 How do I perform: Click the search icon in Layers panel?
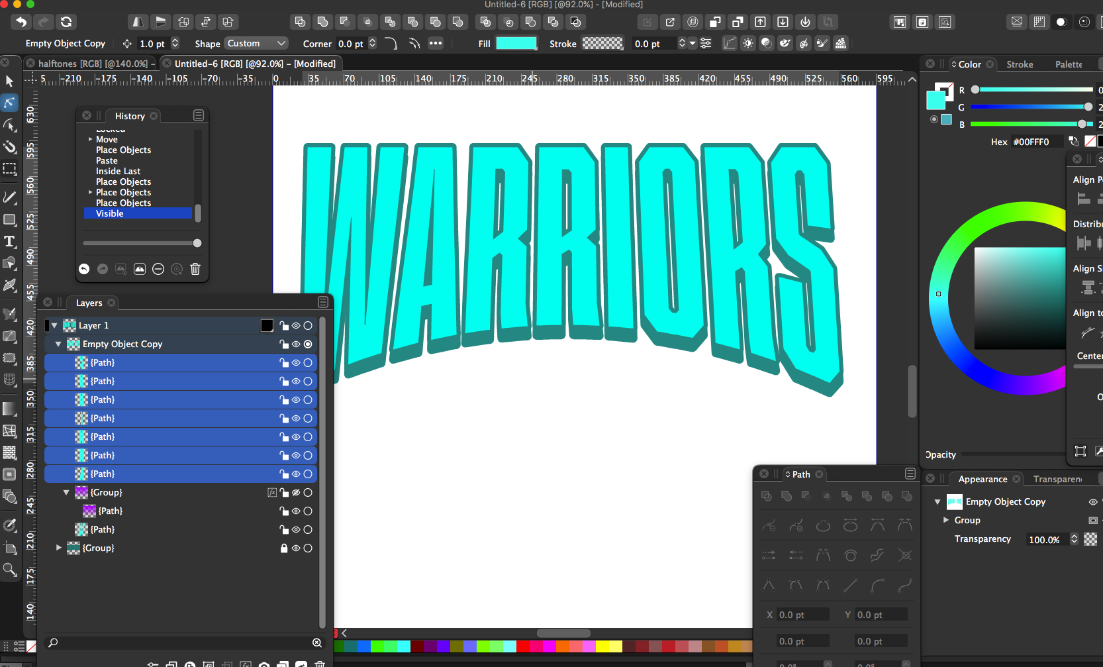click(x=53, y=642)
